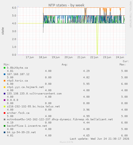This screenshot has width=133, height=145.
Task: Click the orange ntp3.torix.ca legend swatch
Action: pyautogui.click(x=5, y=81)
